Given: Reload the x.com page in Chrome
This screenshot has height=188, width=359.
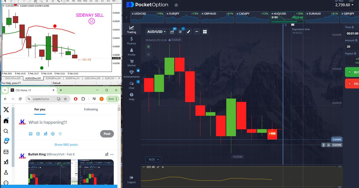Looking at the screenshot, I should tap(21, 99).
